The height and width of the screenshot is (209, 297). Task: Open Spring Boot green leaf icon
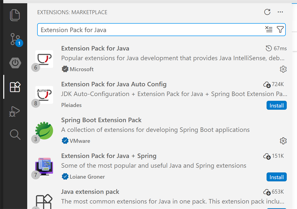click(44, 131)
